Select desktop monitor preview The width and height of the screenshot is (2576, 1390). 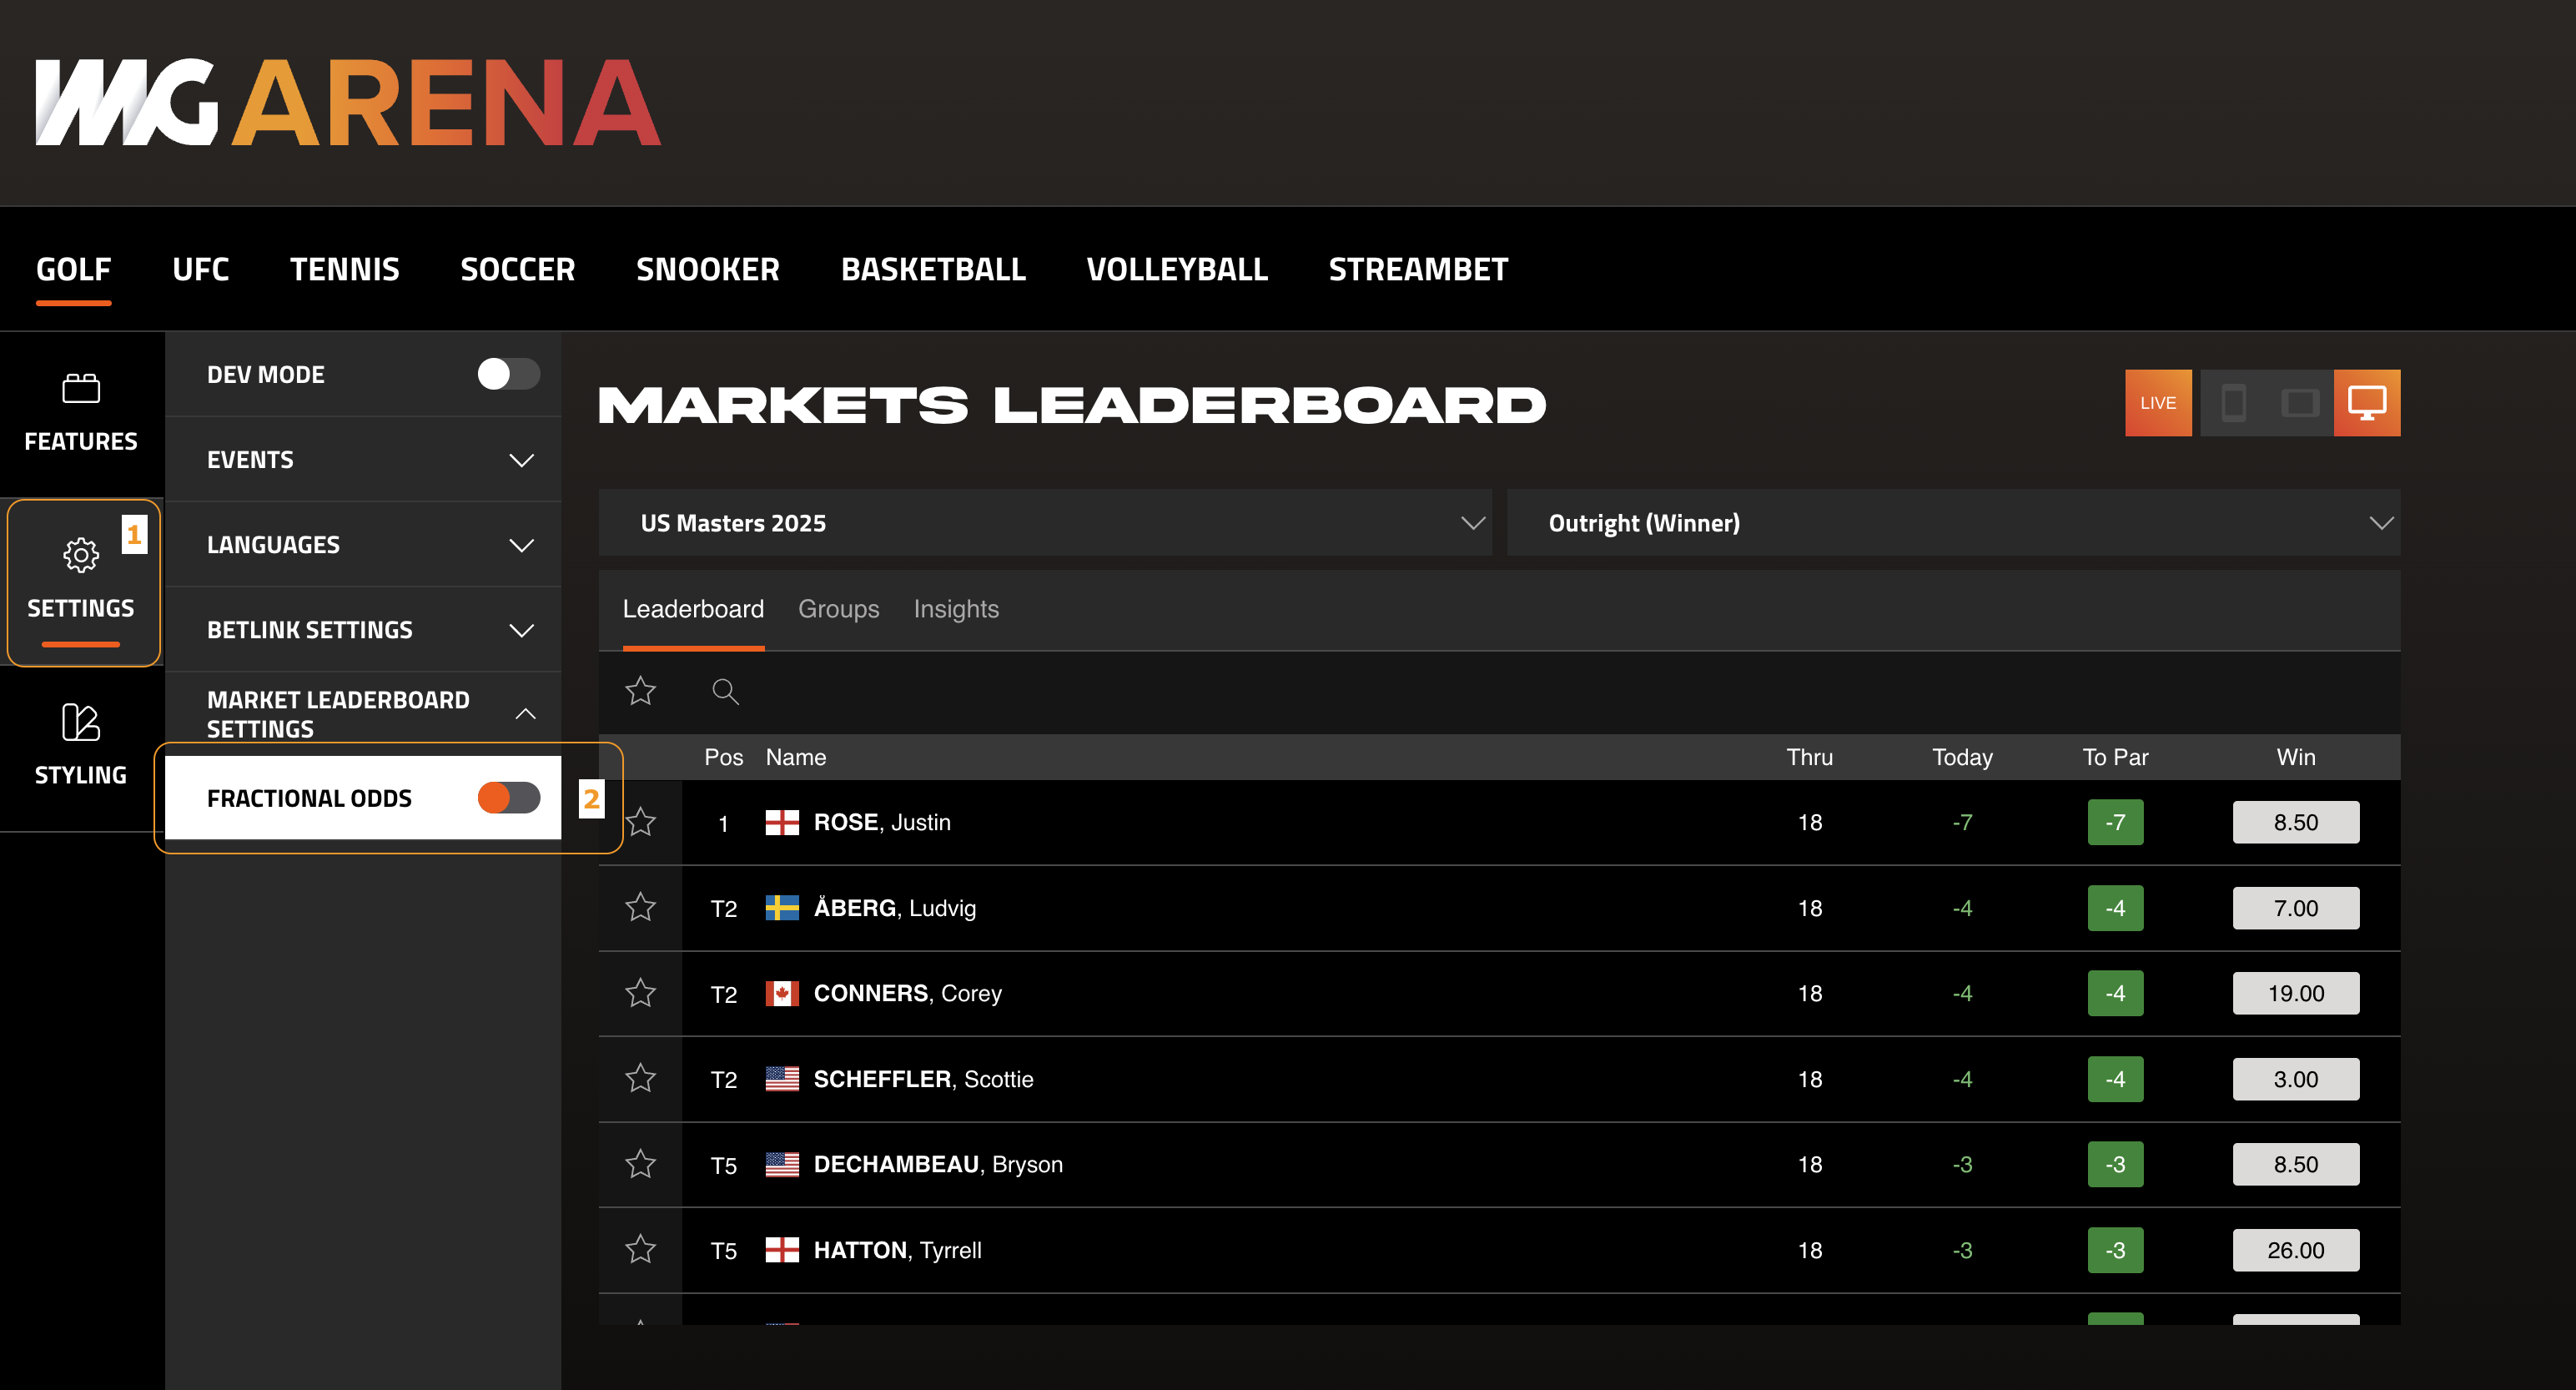(x=2366, y=403)
